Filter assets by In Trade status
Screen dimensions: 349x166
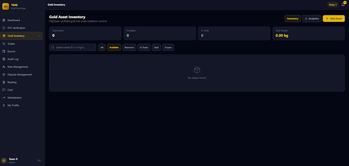(x=144, y=47)
